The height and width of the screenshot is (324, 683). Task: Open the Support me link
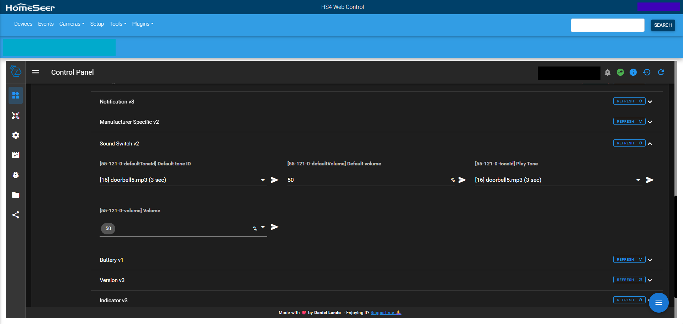click(x=386, y=313)
